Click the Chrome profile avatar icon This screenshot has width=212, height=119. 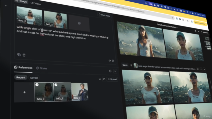click(x=192, y=22)
